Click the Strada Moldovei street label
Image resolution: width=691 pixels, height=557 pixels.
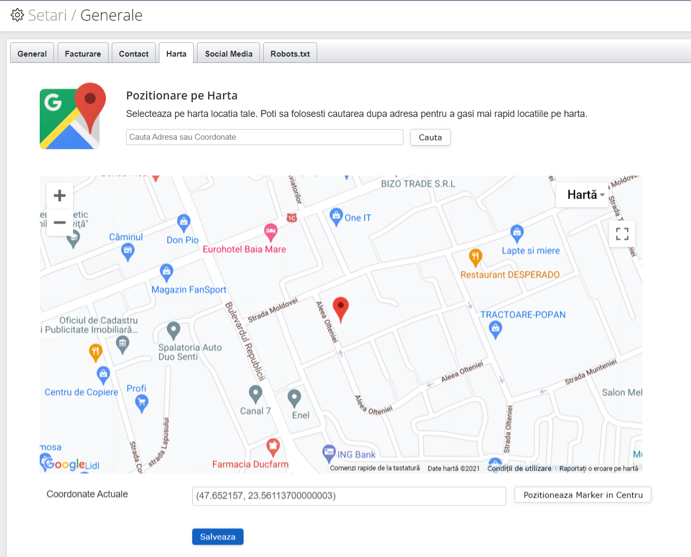(273, 310)
